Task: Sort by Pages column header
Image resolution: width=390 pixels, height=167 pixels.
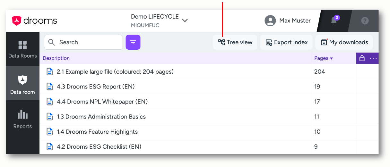Action: (324, 58)
